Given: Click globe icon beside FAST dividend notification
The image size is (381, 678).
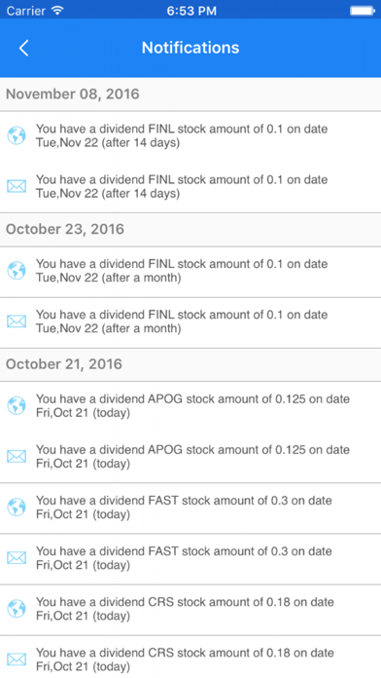Looking at the screenshot, I should [x=17, y=508].
